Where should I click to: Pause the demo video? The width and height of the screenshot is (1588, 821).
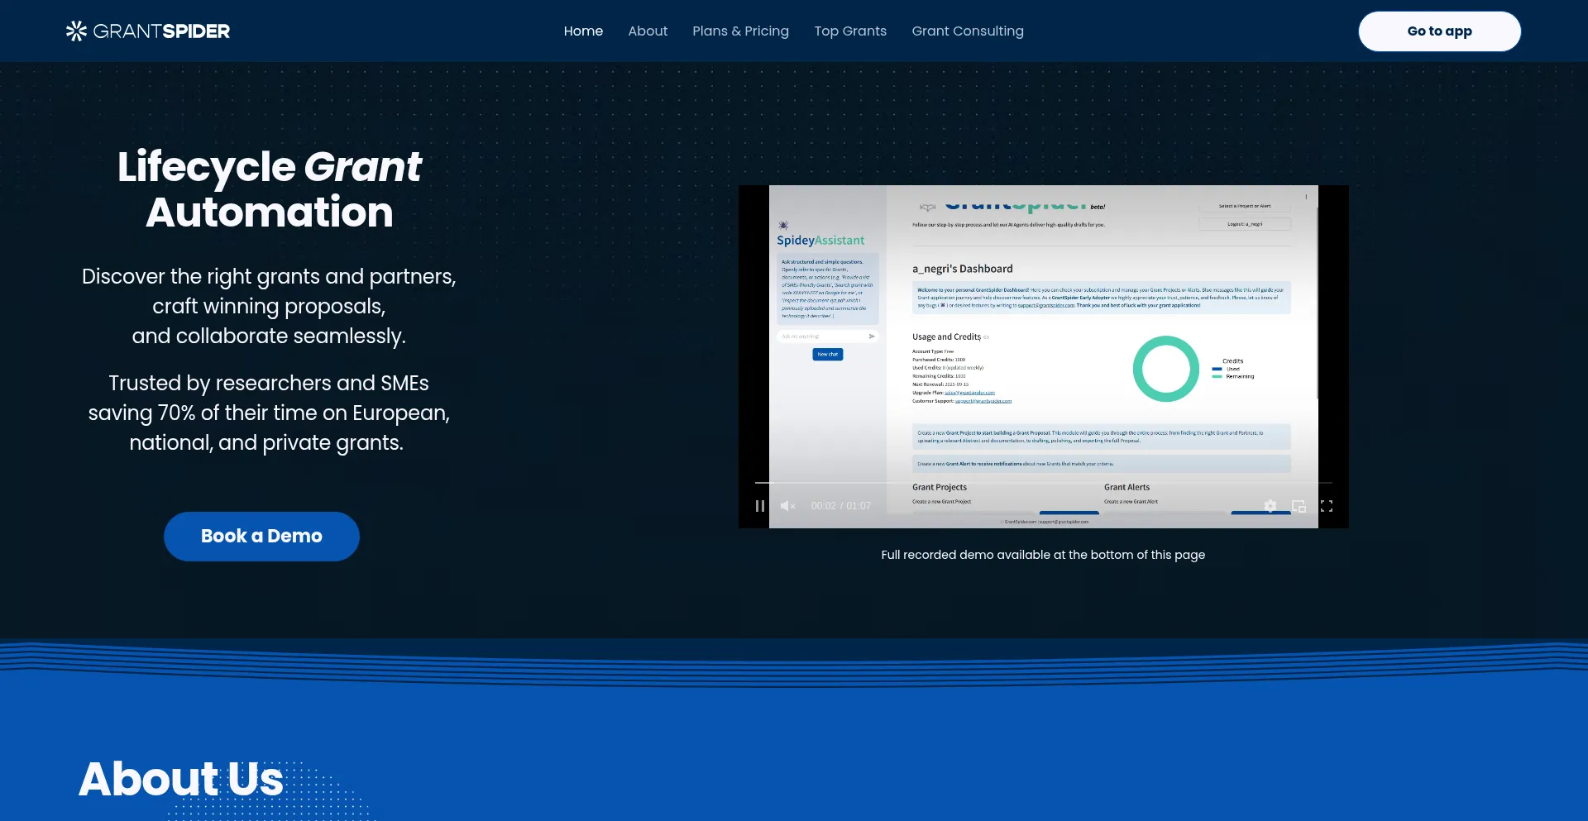click(759, 506)
